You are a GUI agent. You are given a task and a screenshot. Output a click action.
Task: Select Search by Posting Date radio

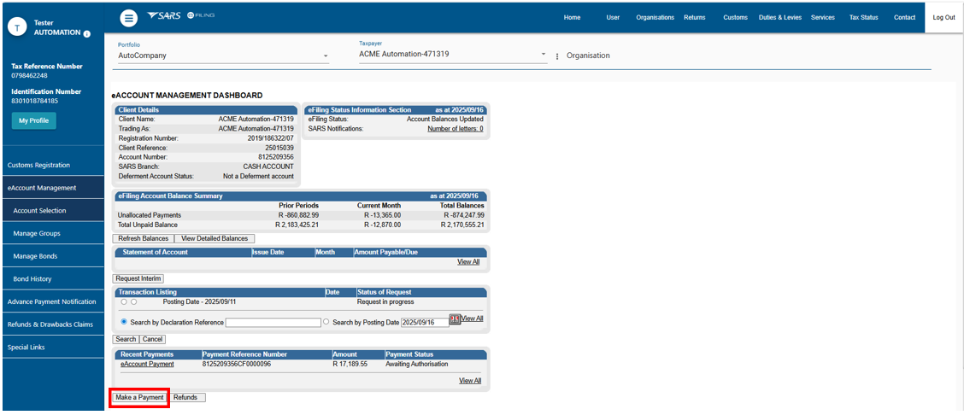click(326, 322)
